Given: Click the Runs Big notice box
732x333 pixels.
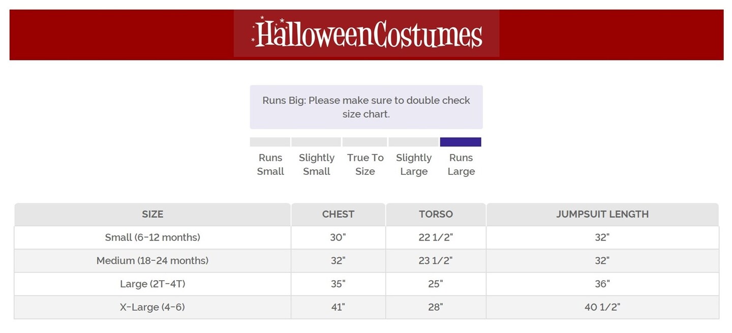Looking at the screenshot, I should coord(366,107).
